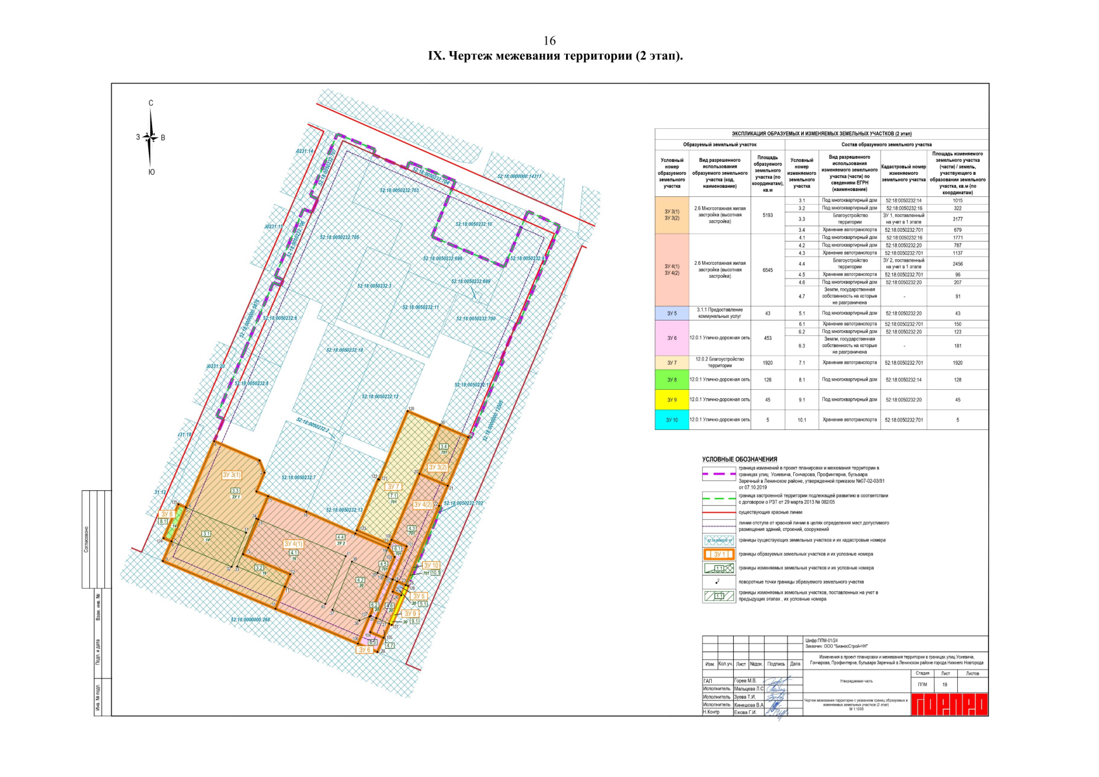Click the orange ЗУ 1 legend sample
Viewport: 1099px width, 777px height.
click(719, 554)
